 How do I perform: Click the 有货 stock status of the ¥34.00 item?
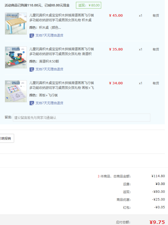pyautogui.click(x=156, y=83)
